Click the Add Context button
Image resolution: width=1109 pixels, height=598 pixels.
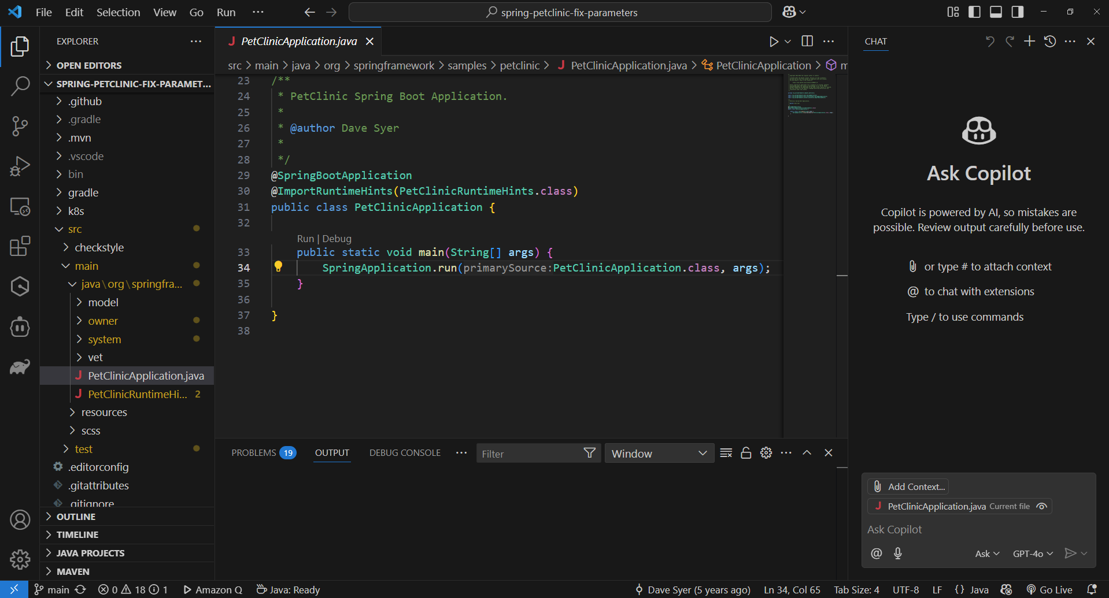coord(908,486)
